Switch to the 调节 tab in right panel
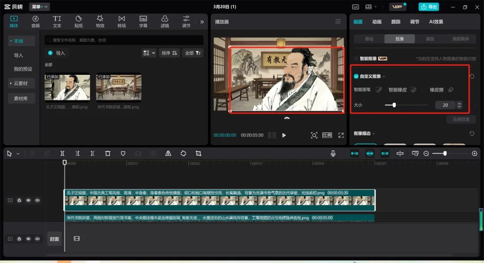Viewport: 484px width, 263px height. click(415, 22)
